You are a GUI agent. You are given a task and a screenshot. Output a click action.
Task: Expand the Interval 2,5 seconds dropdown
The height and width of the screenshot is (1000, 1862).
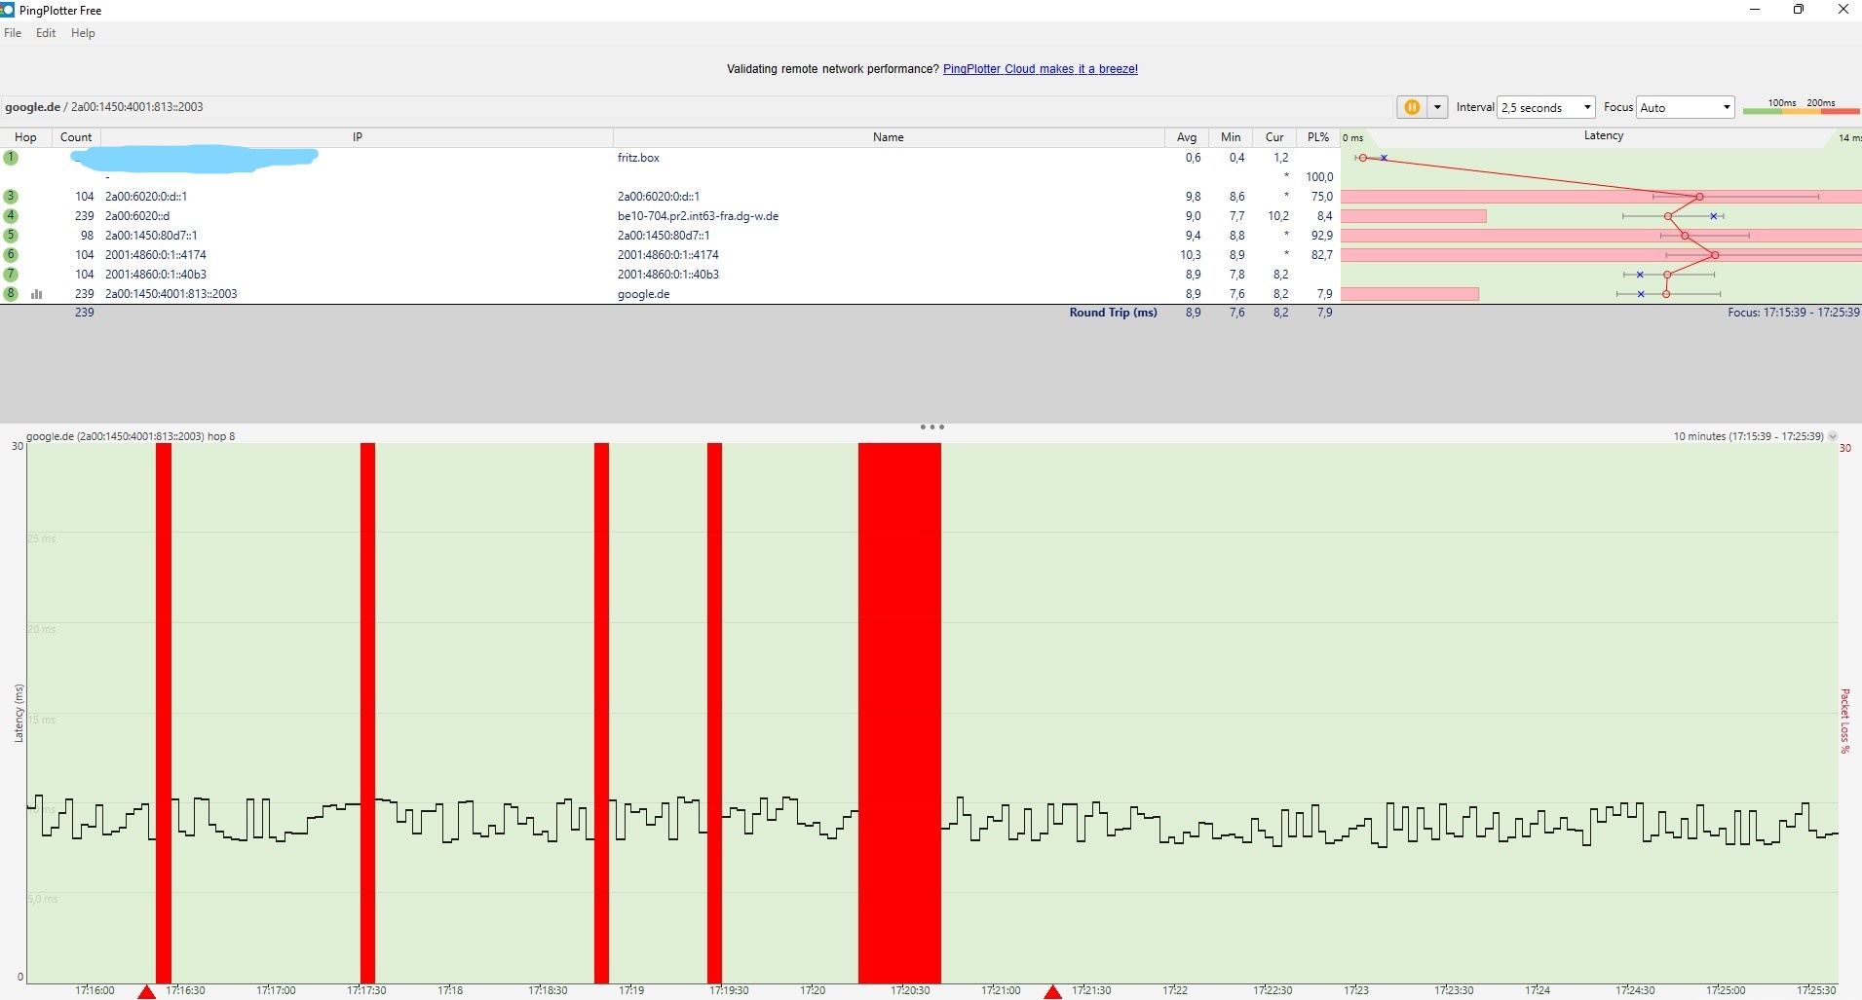pos(1546,107)
